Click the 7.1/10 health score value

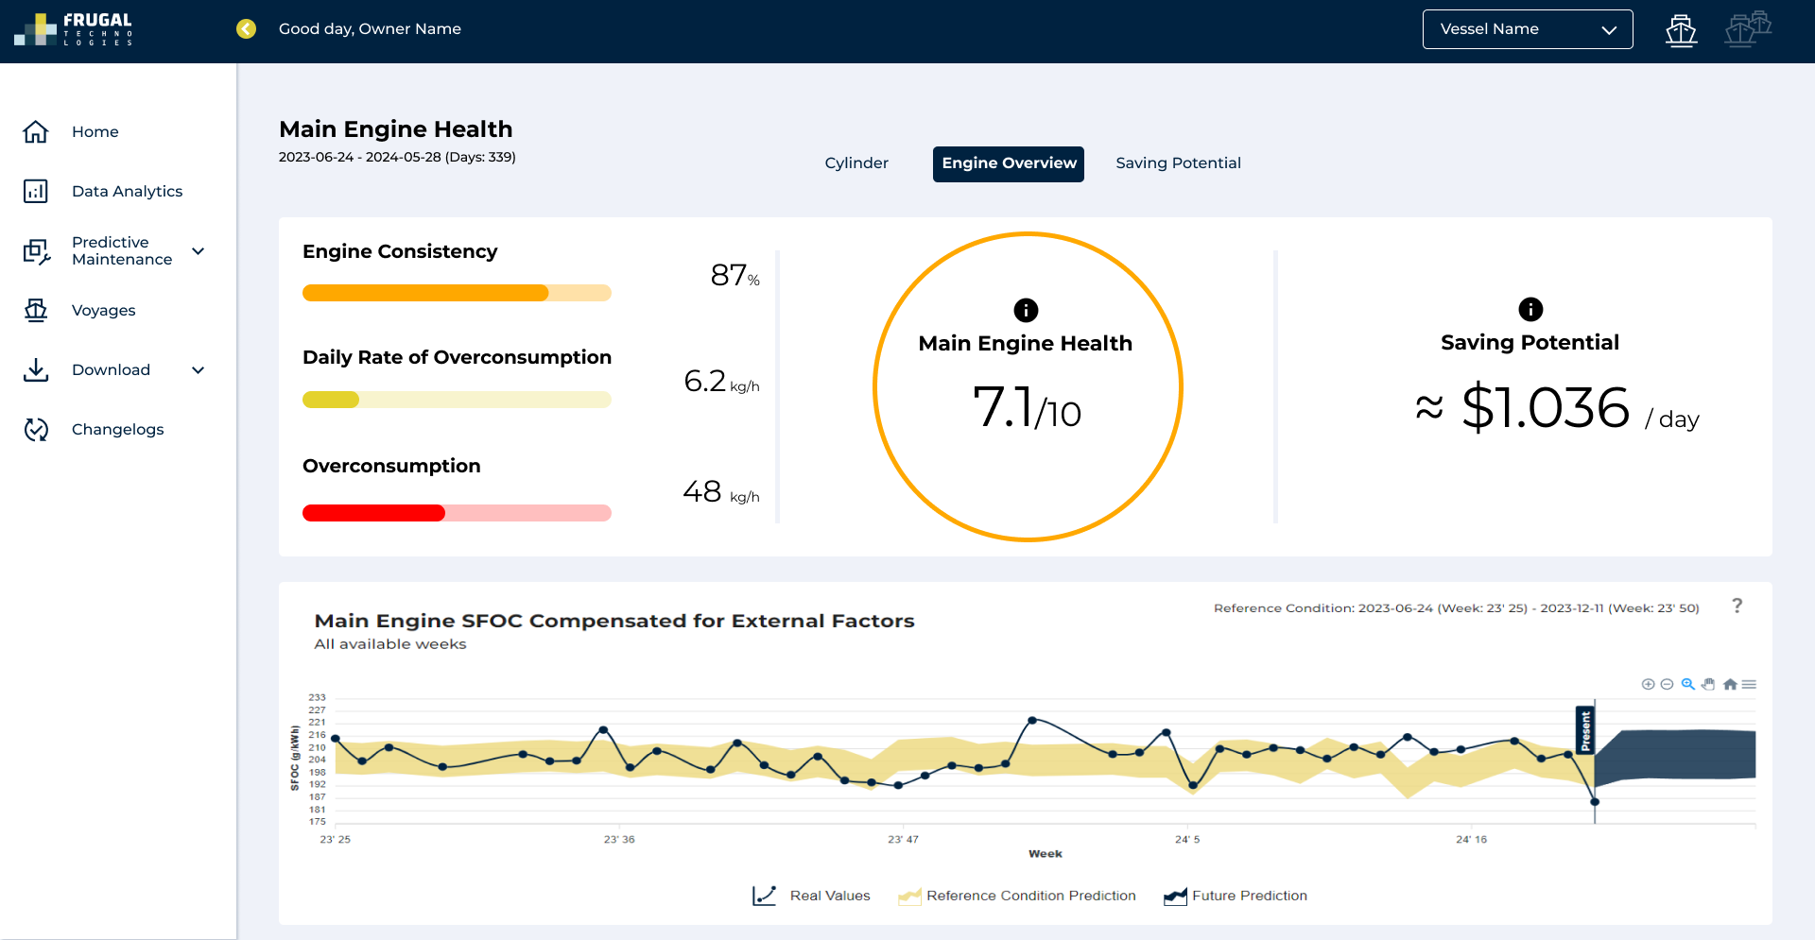1027,407
